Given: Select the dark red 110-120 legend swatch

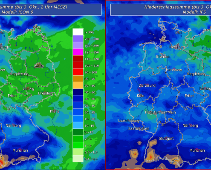Looking at the screenshot, I should coord(78,59).
